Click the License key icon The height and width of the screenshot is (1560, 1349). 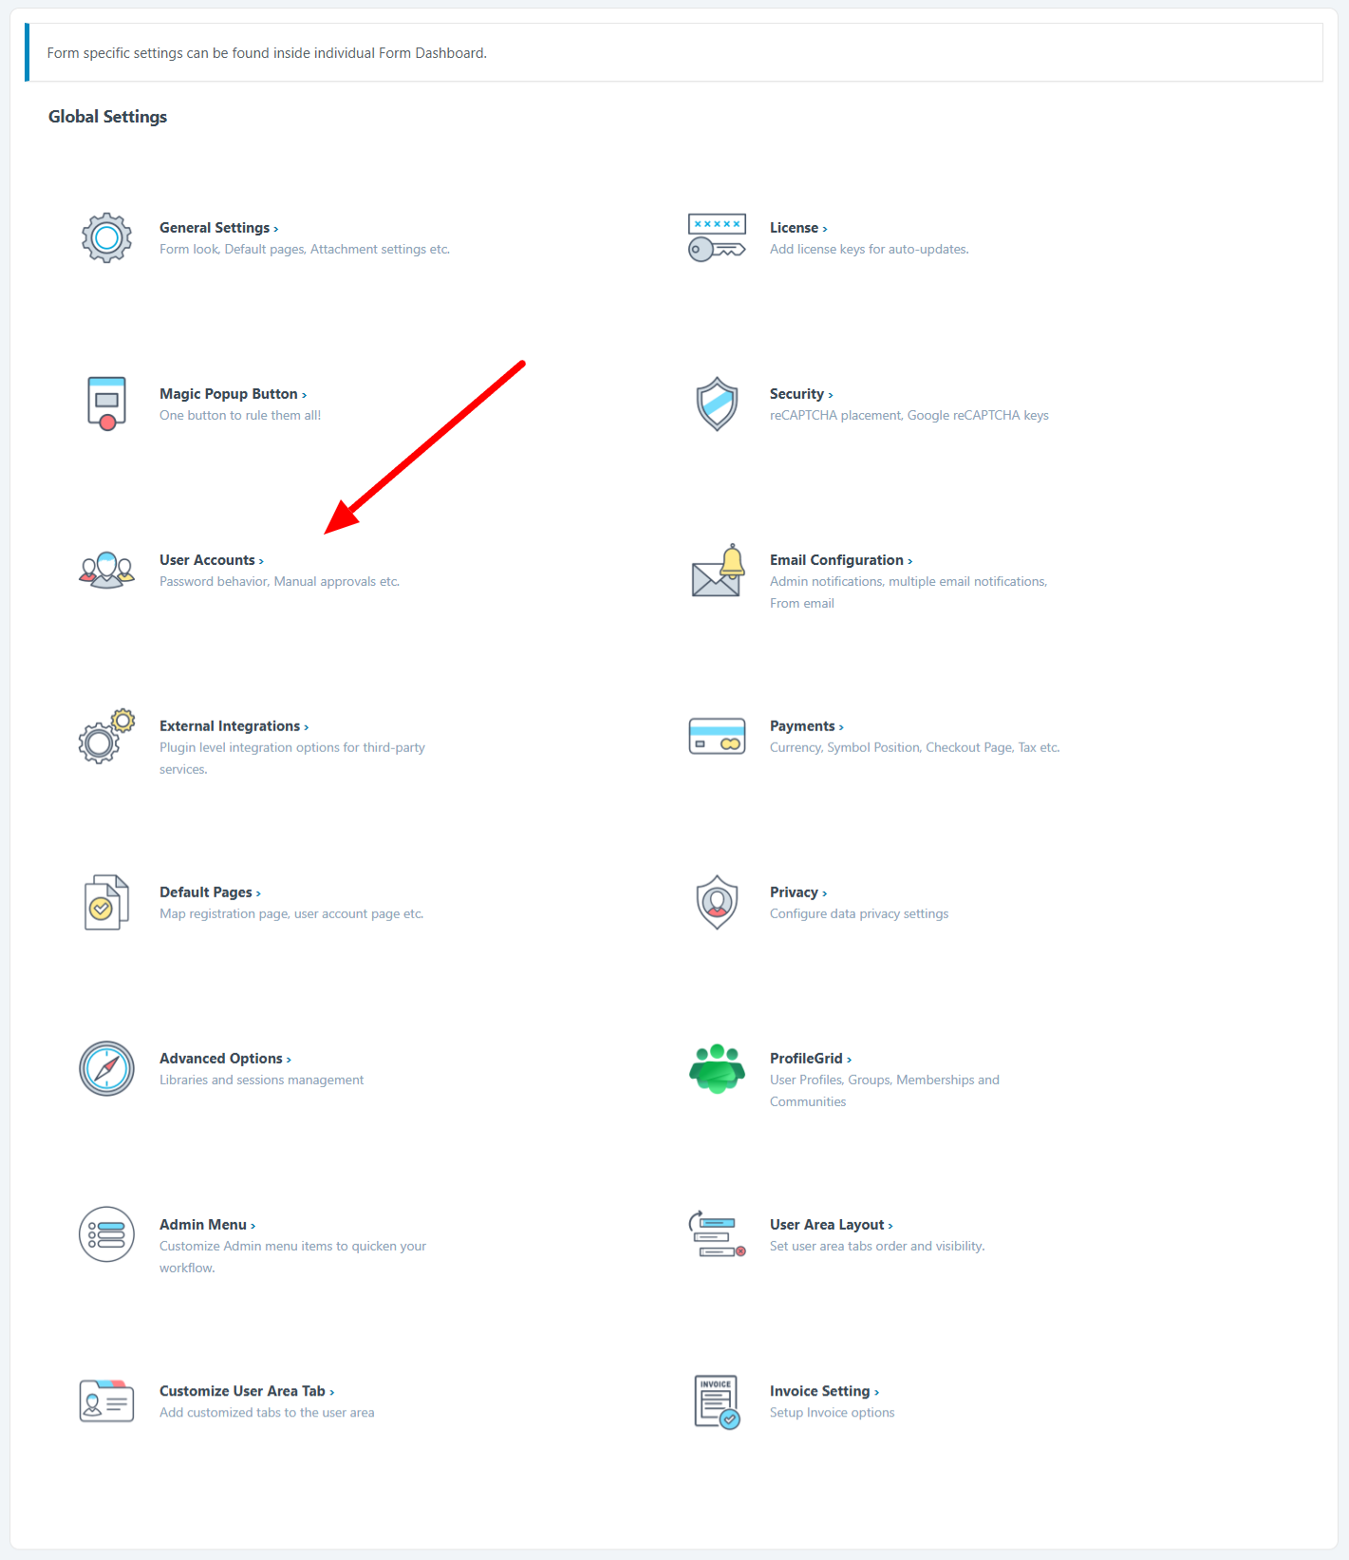tap(717, 237)
